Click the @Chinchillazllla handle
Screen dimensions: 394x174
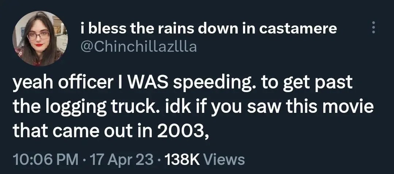point(138,46)
